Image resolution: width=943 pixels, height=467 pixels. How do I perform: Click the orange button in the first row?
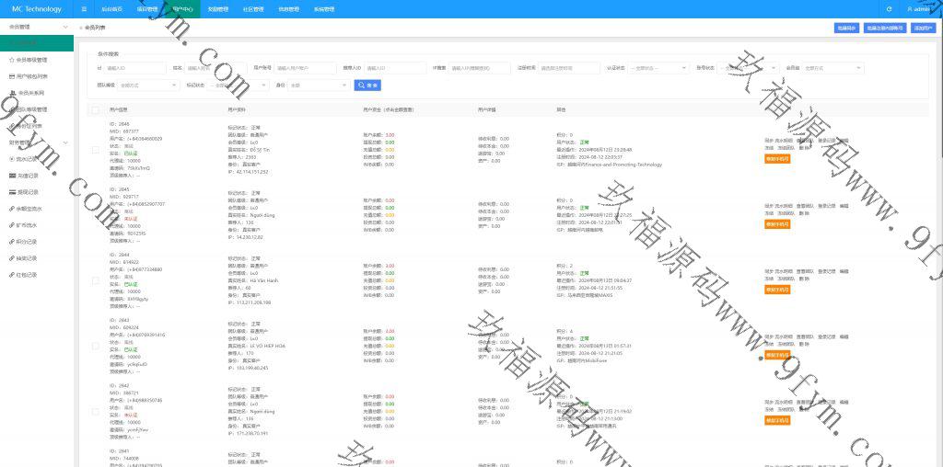click(776, 158)
